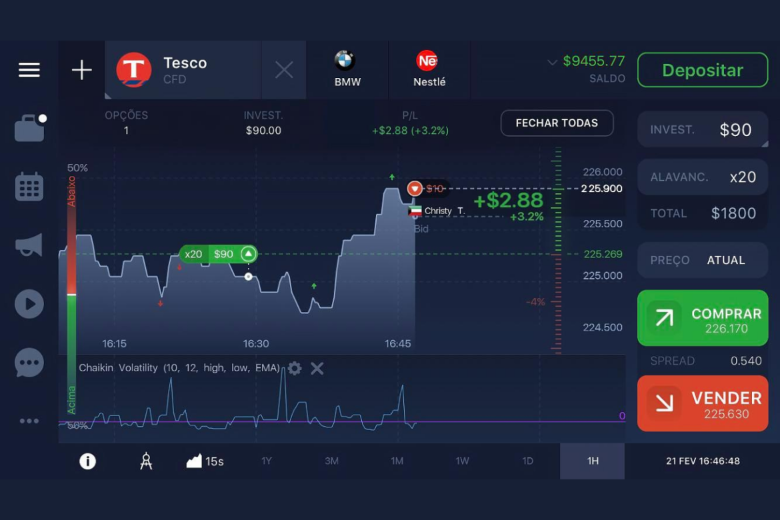This screenshot has width=780, height=520.
Task: Change the area chart type 15s setting
Action: [205, 461]
